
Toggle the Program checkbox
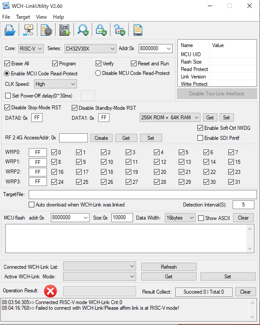(x=55, y=64)
